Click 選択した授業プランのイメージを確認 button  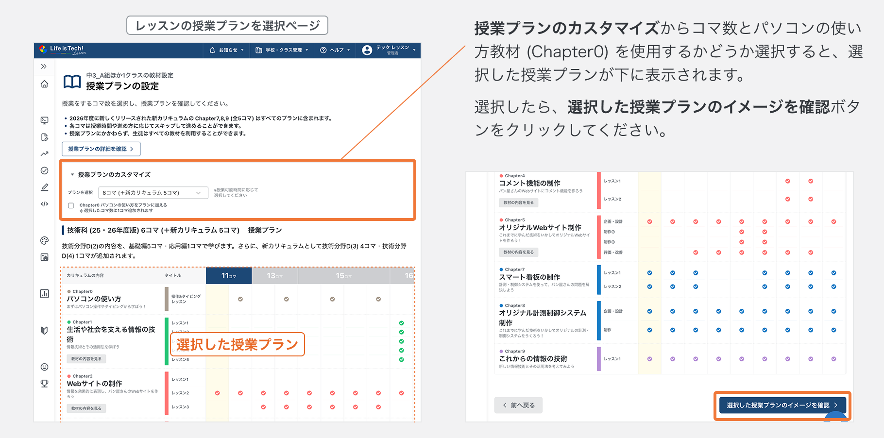782,404
